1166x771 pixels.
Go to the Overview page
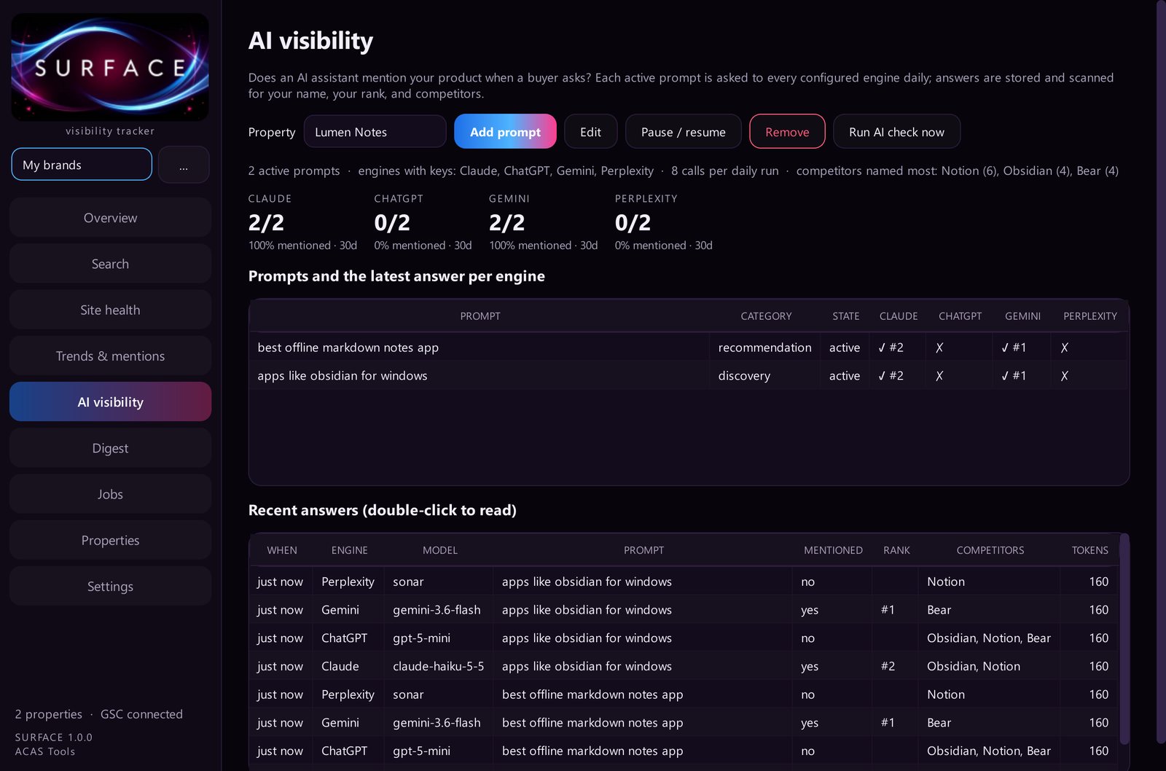(110, 218)
